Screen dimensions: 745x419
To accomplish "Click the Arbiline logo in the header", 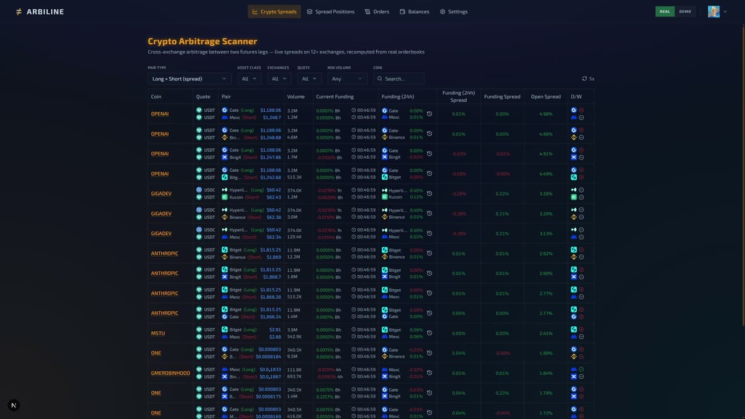I will tap(40, 12).
